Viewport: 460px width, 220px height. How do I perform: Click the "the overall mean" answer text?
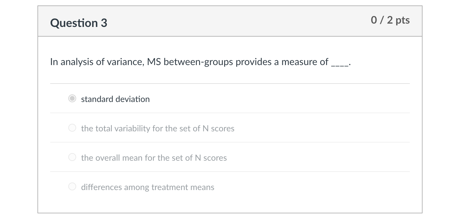(x=154, y=158)
